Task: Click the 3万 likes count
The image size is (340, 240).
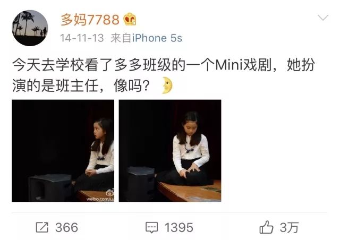Action: coord(289,227)
